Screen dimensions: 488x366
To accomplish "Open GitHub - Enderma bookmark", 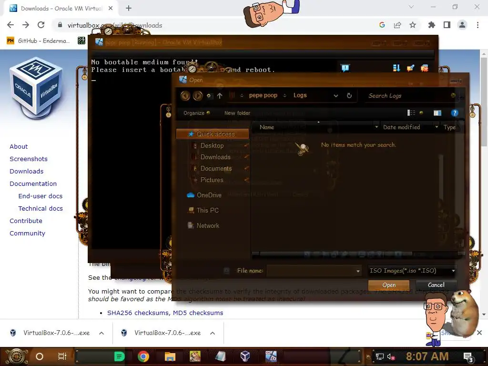I will point(38,41).
